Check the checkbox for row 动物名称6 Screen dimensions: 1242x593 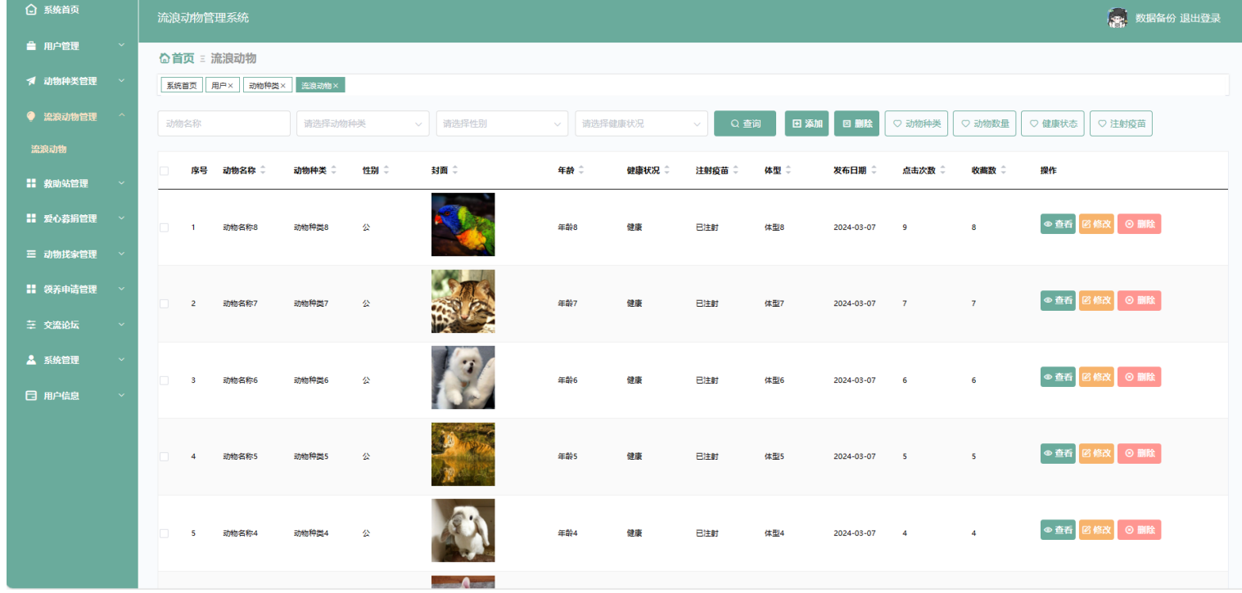164,380
